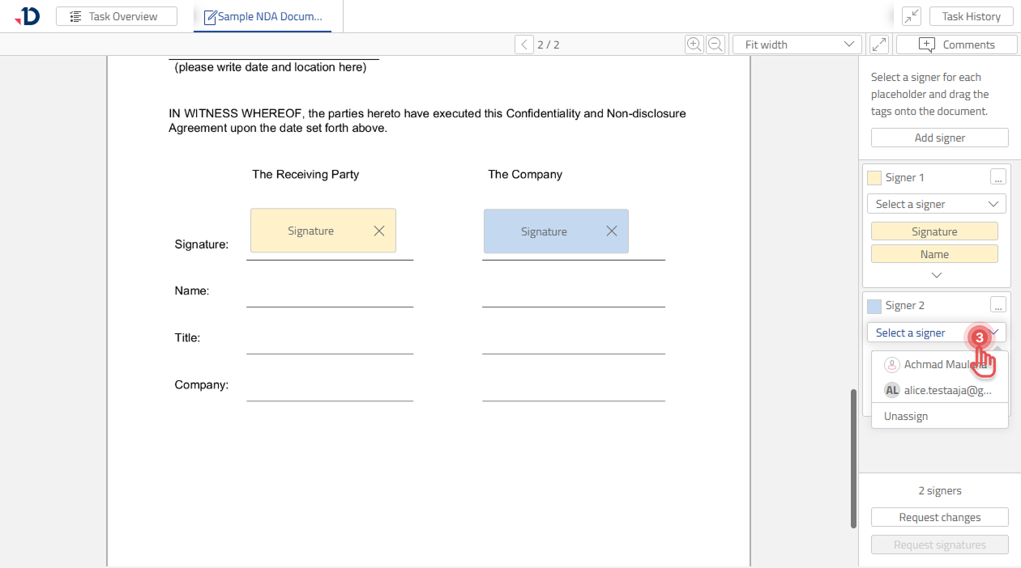Remove the yellow Signature placeholder
This screenshot has width=1021, height=568.
pos(379,231)
